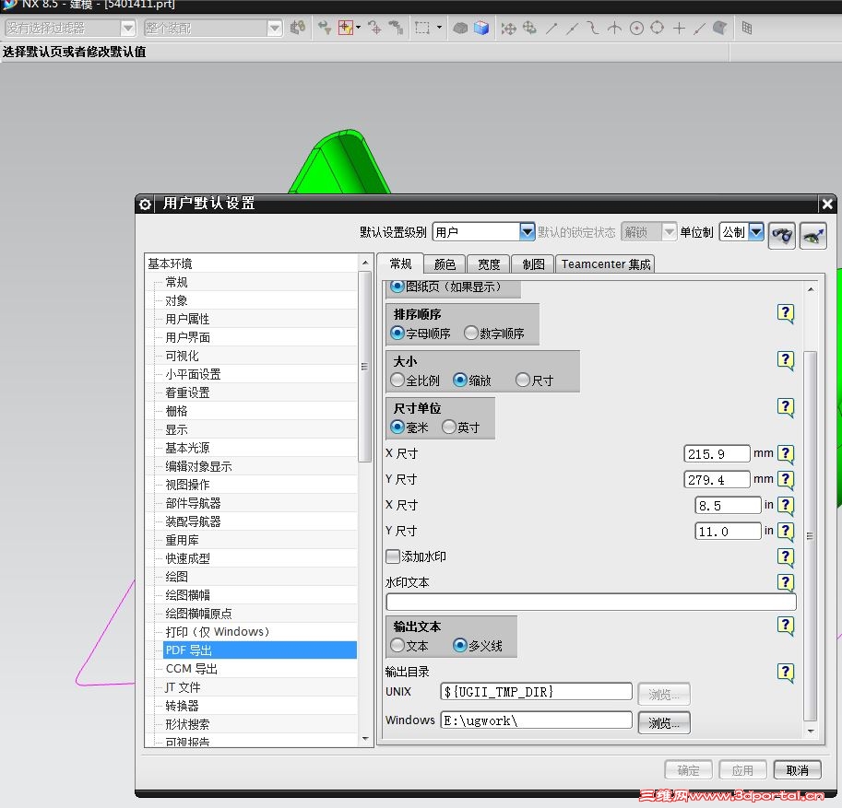Click the Windows output directory field
The height and width of the screenshot is (808, 842).
click(536, 720)
